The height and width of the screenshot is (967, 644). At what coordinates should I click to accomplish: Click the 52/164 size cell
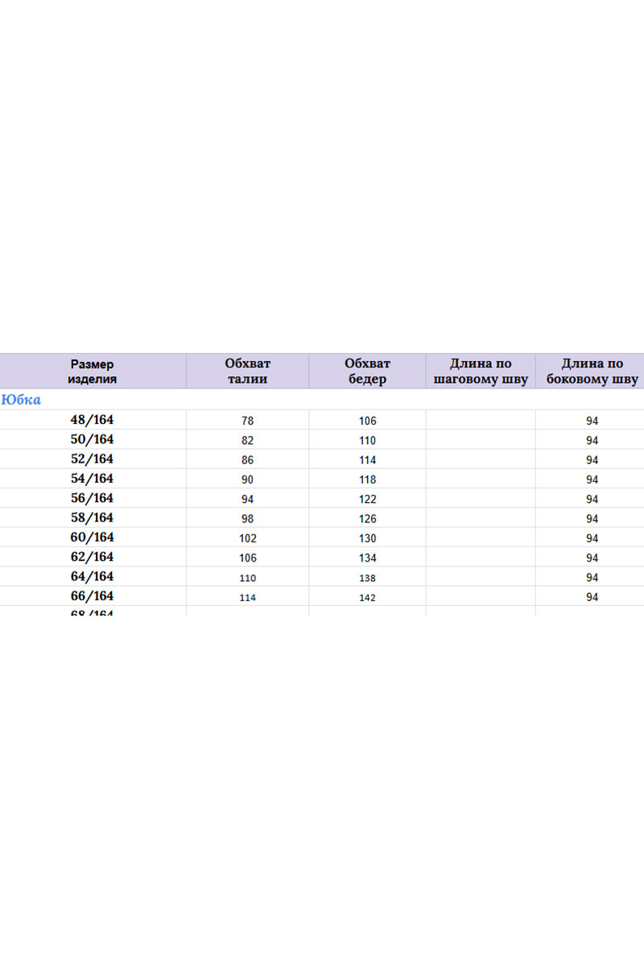[x=93, y=459]
